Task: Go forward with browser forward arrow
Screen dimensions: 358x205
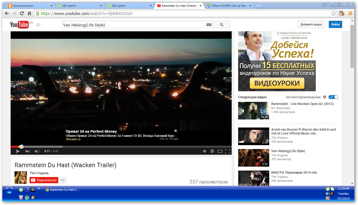Action: click(14, 13)
